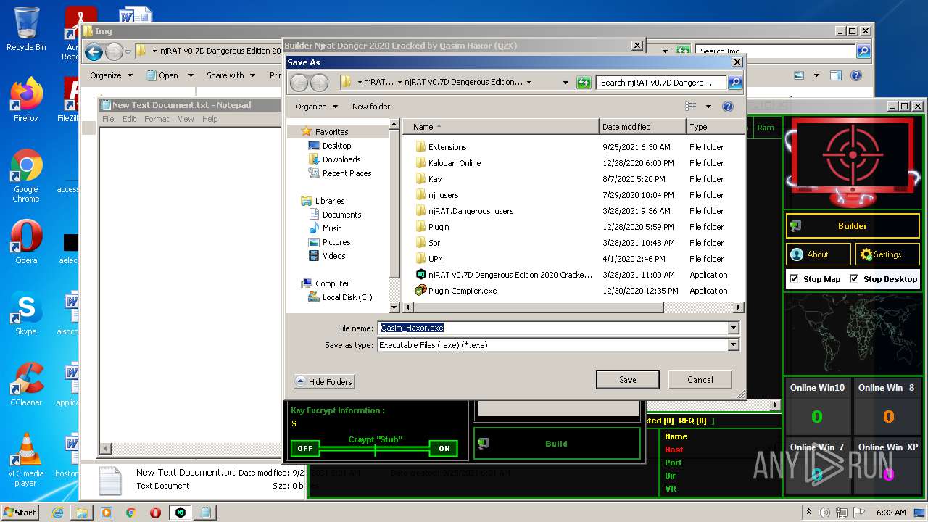This screenshot has width=928, height=522.
Task: Click Save button
Action: point(627,380)
